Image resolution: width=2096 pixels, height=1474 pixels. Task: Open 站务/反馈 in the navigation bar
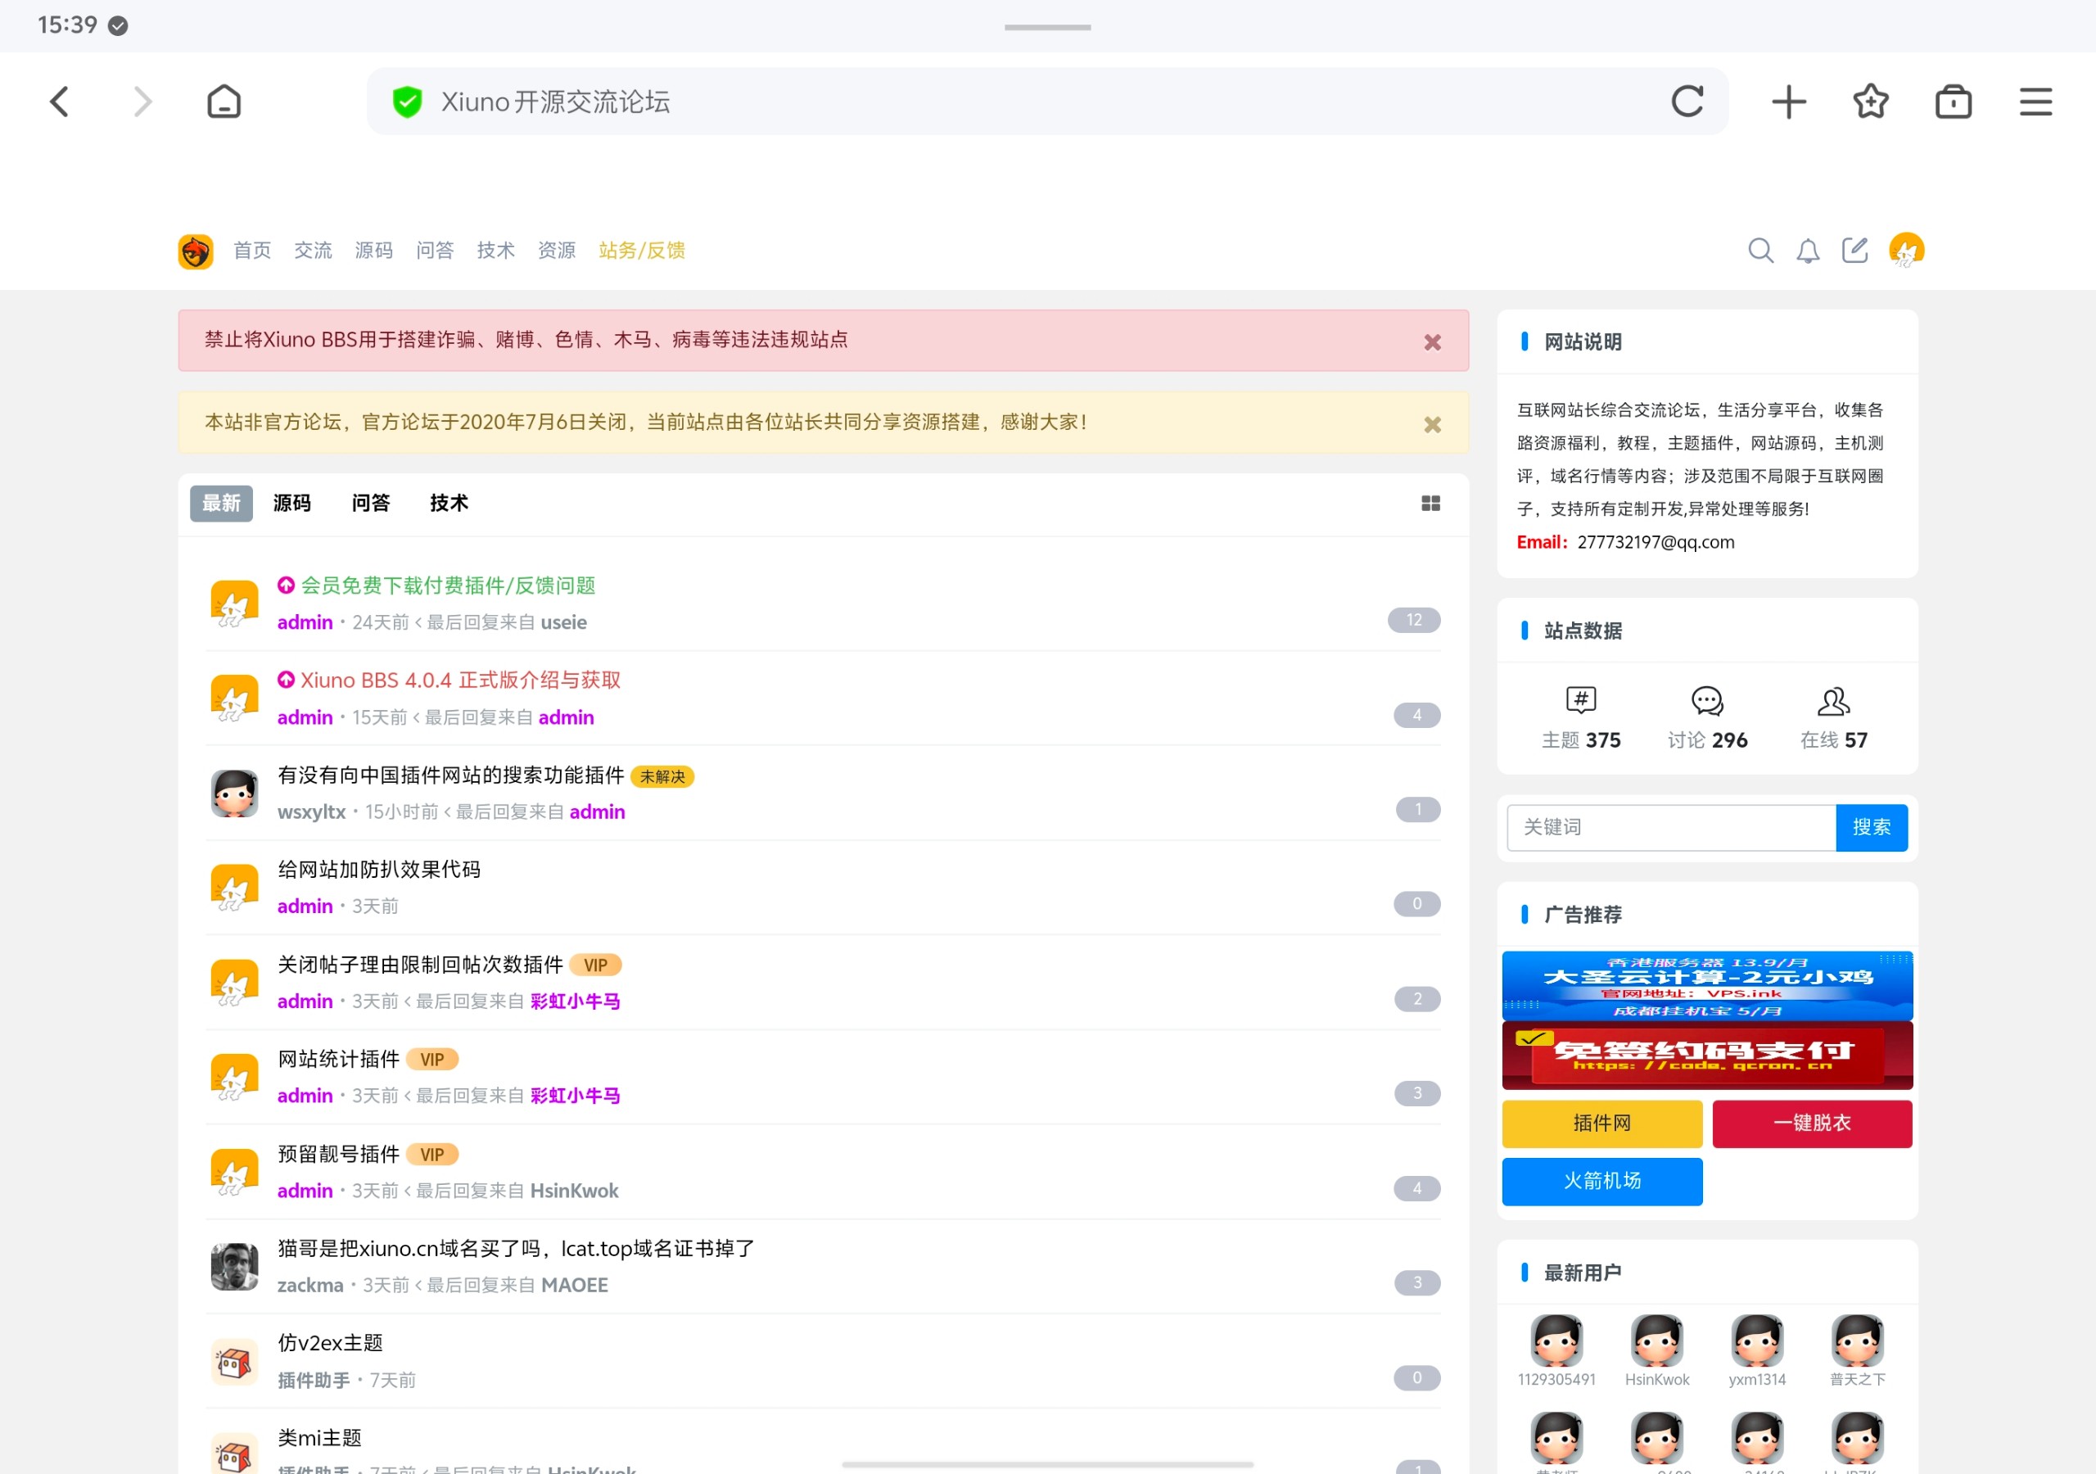(x=642, y=251)
